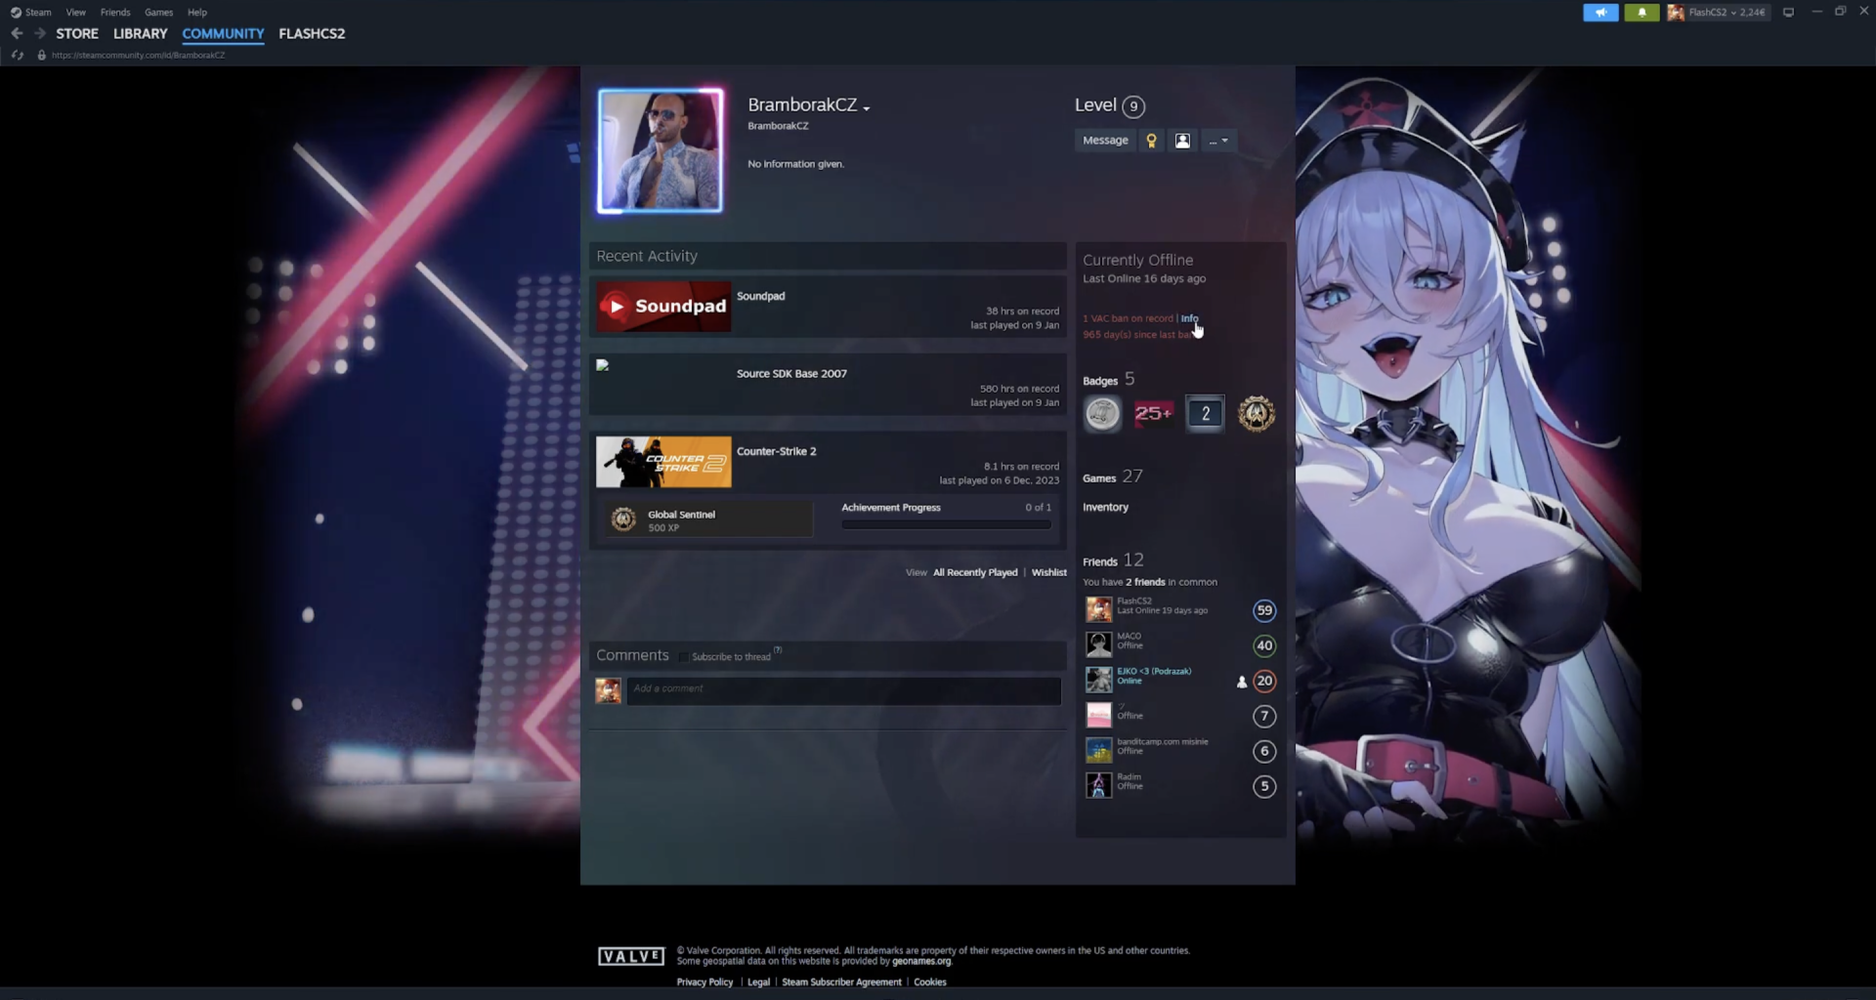1876x1000 pixels.
Task: Open the Badges 5 link
Action: (1108, 380)
